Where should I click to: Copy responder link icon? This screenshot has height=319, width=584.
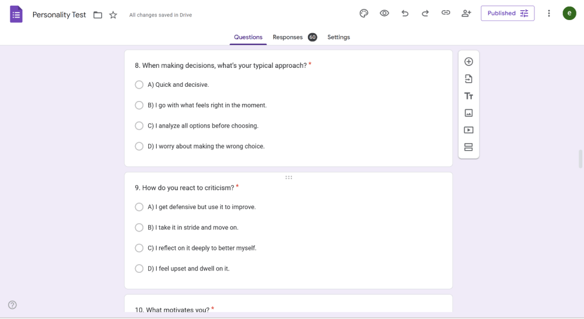(446, 13)
